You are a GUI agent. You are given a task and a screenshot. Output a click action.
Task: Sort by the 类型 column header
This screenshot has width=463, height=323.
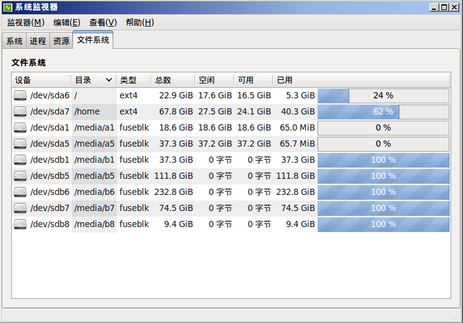click(134, 80)
